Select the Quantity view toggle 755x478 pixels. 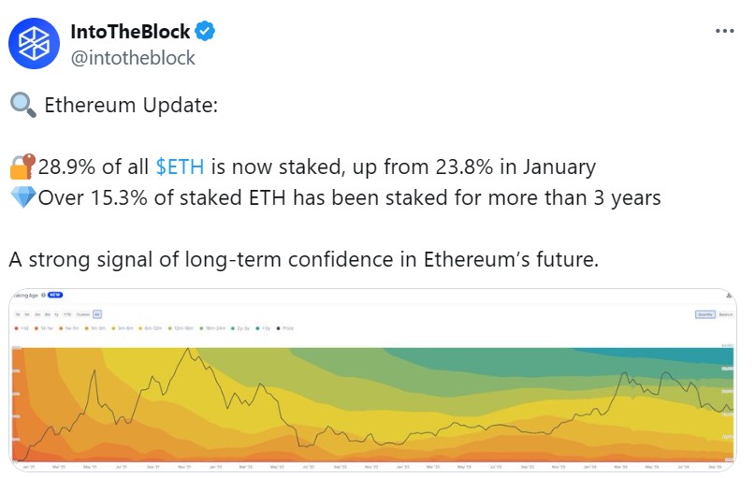pyautogui.click(x=704, y=314)
